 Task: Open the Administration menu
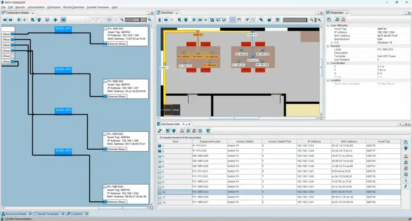pyautogui.click(x=36, y=7)
